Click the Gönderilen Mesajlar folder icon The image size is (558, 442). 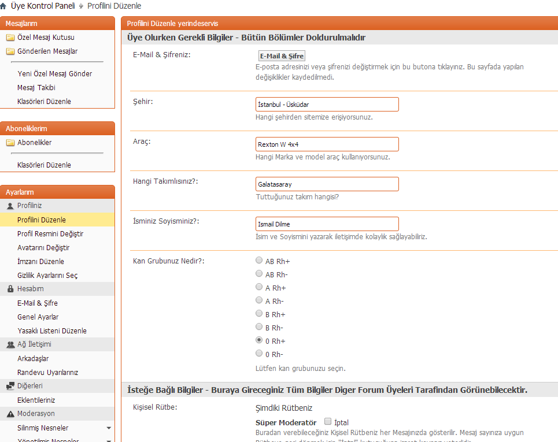pos(10,51)
